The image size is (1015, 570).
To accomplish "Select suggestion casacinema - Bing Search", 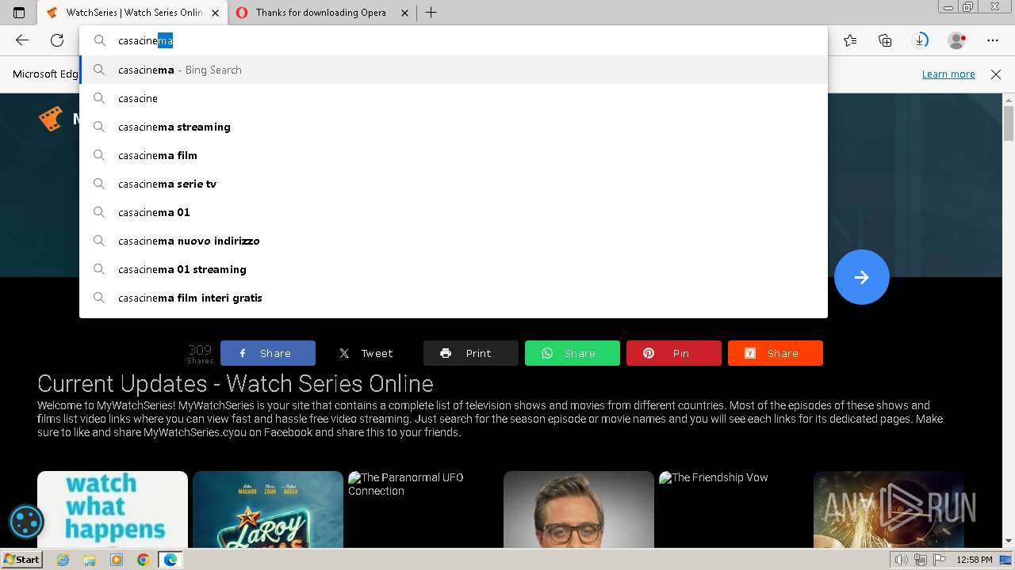I will coord(454,70).
